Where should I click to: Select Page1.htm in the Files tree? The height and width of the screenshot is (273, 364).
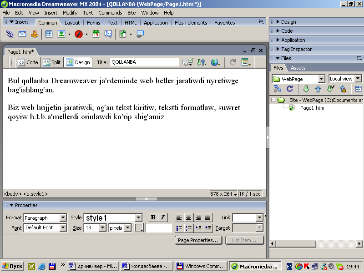coord(312,108)
